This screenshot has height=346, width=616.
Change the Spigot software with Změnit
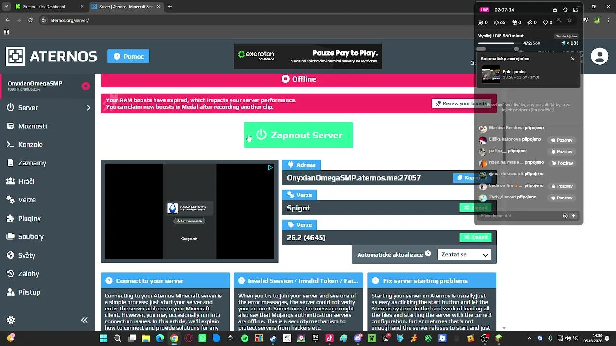(x=475, y=208)
